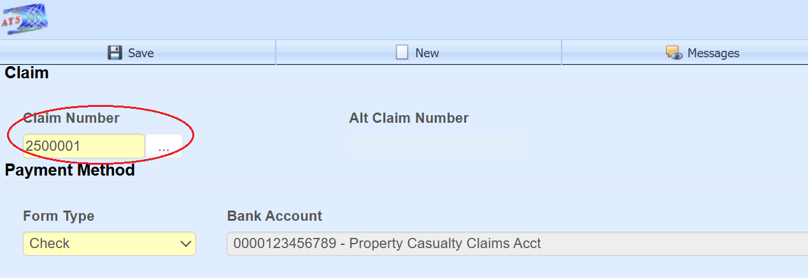Viewport: 808px width, 278px height.
Task: Click the ATS logo
Action: pos(24,18)
